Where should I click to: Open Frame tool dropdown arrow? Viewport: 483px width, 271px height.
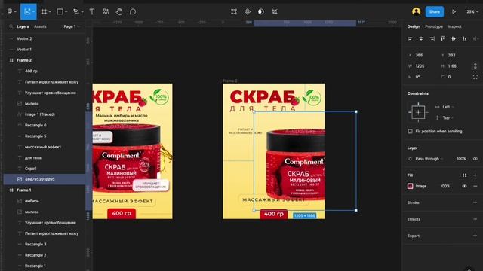click(x=50, y=12)
